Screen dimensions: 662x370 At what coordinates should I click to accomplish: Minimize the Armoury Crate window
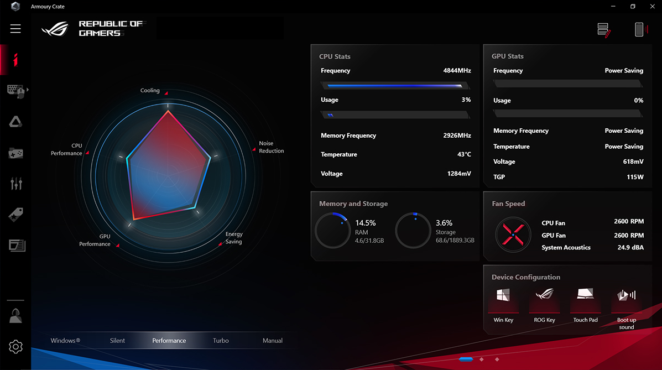coord(613,6)
